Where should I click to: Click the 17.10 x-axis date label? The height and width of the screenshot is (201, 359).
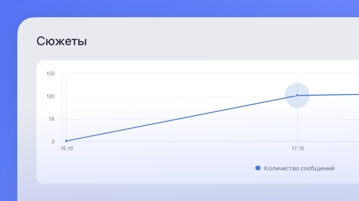[297, 149]
